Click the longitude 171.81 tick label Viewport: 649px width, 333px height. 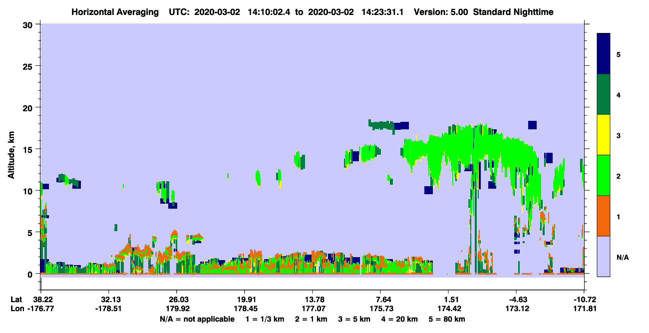click(584, 309)
